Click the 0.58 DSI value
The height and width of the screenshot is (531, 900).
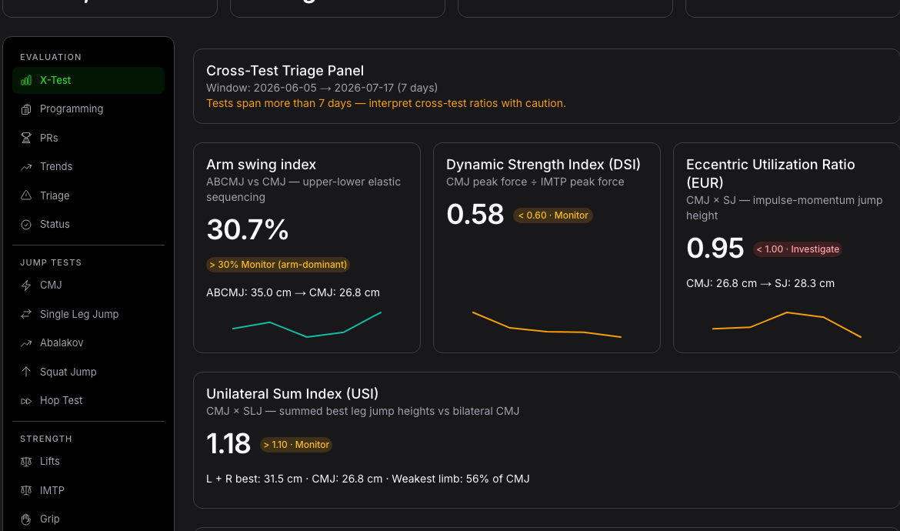tap(475, 215)
